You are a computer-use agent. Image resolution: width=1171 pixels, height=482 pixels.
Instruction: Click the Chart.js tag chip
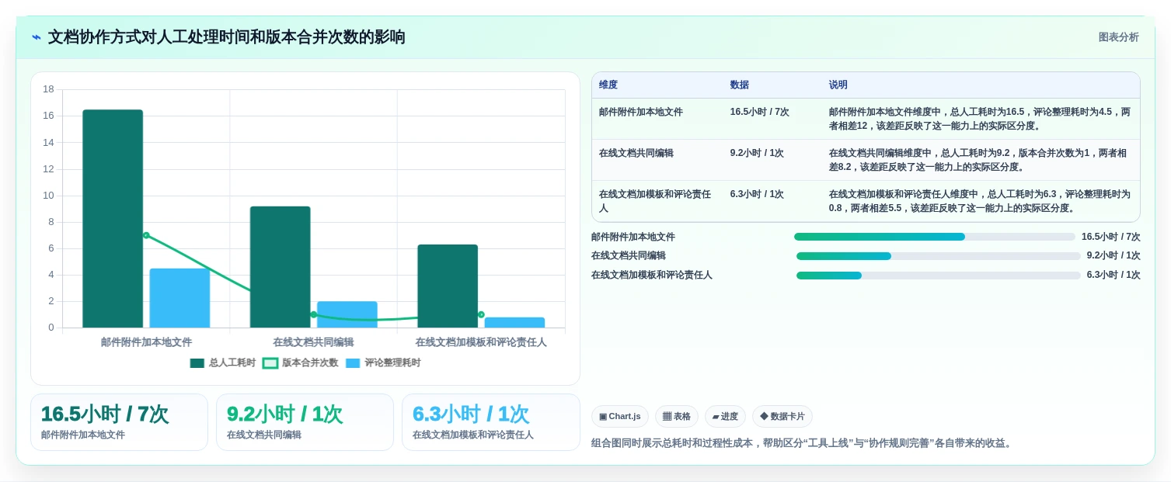(620, 416)
